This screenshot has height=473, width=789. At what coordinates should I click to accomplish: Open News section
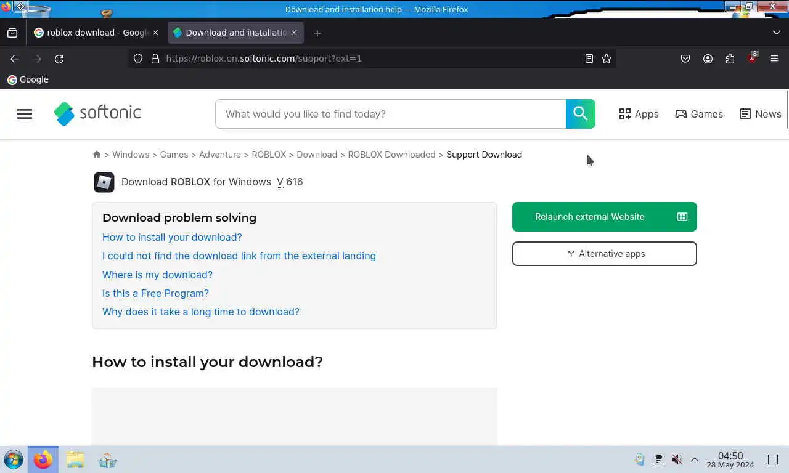click(760, 114)
